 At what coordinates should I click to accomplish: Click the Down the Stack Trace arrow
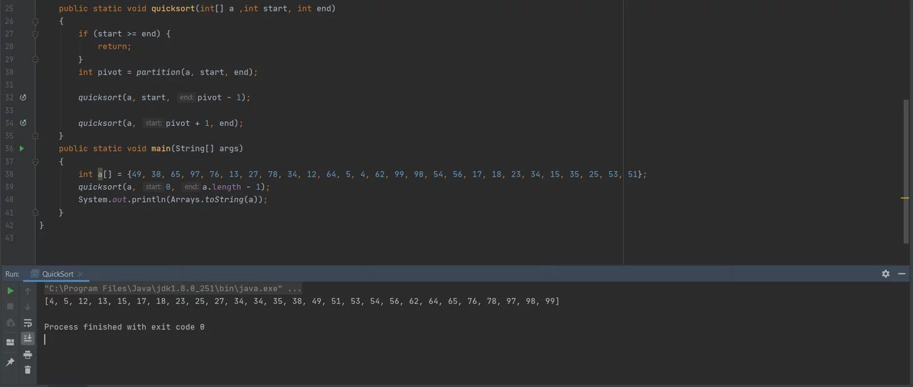[27, 307]
